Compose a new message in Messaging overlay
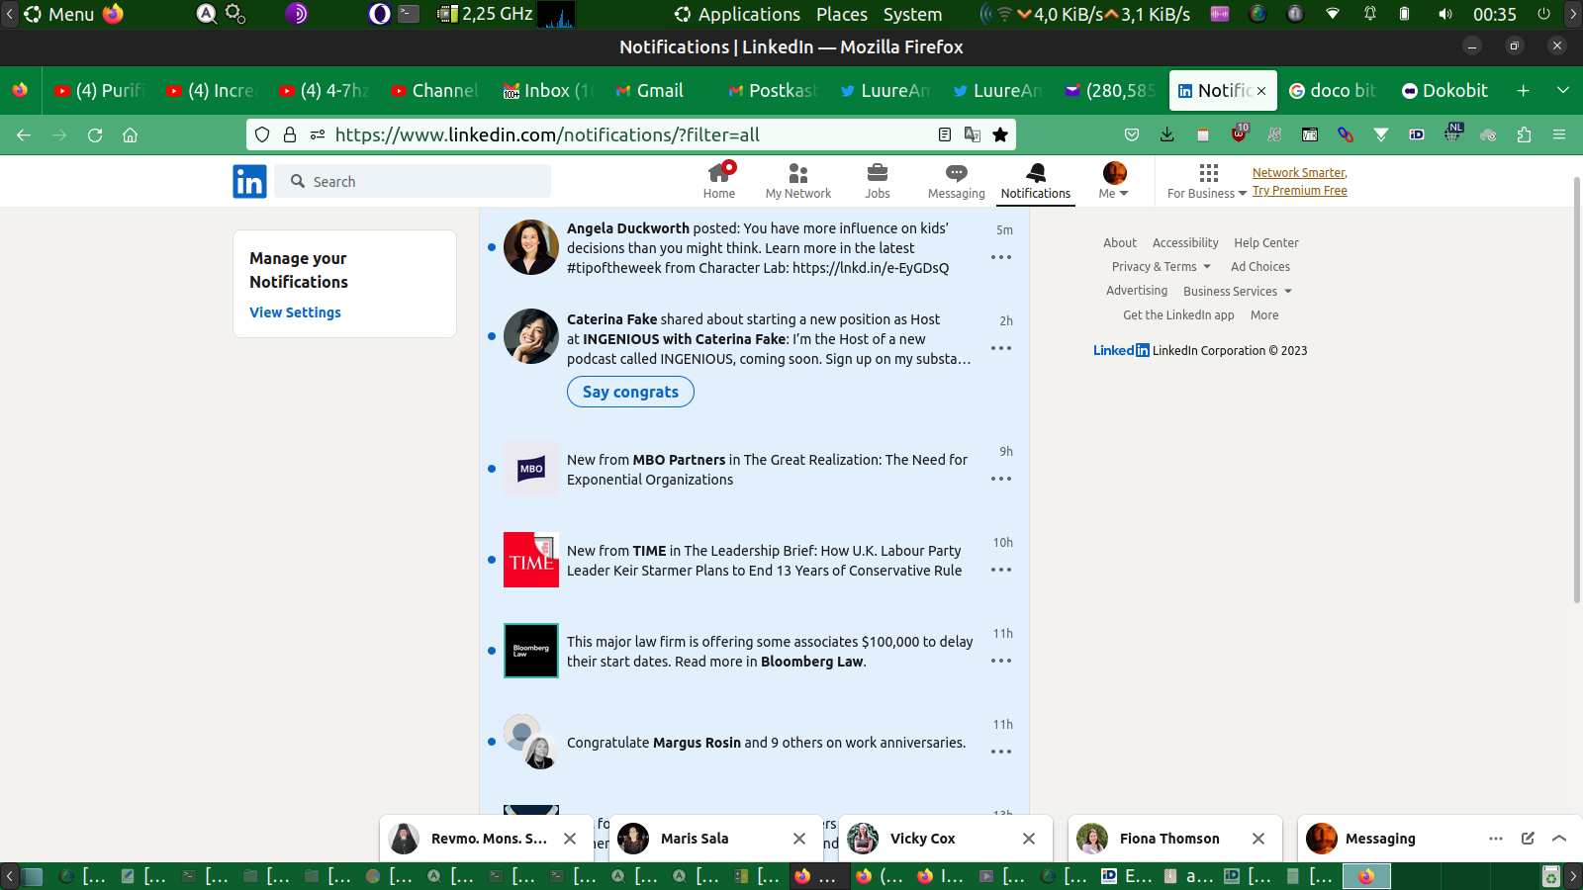This screenshot has width=1583, height=890. (1528, 839)
